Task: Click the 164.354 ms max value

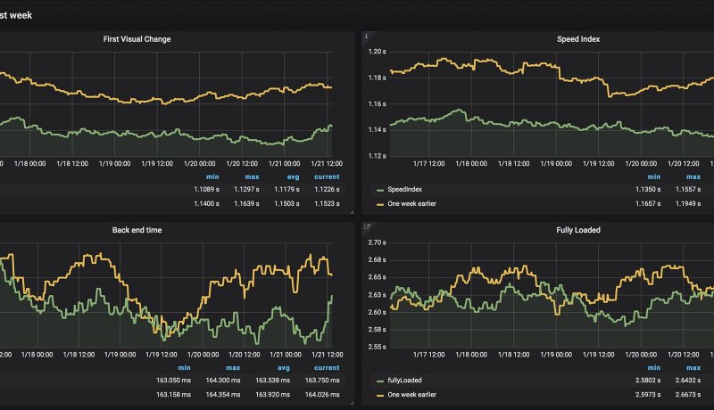Action: [222, 395]
